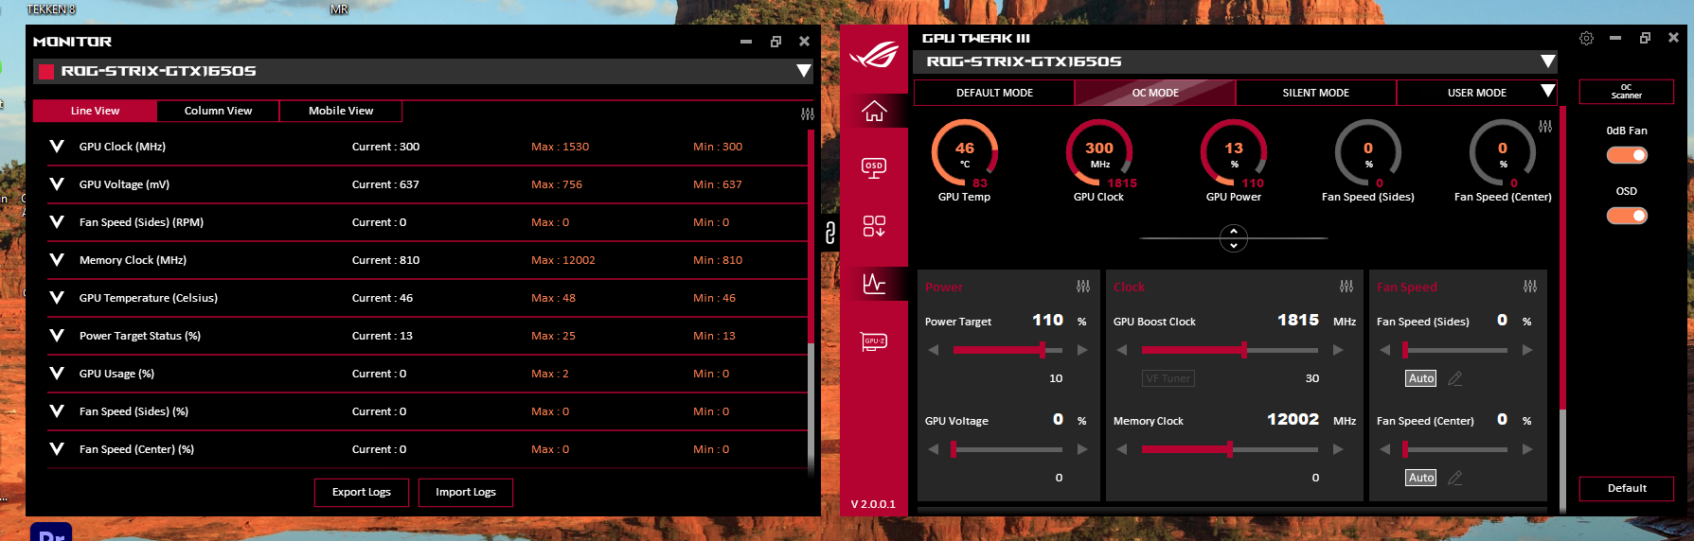Open USER MODE profile dropdown arrow
This screenshot has height=541, width=1694.
1547,92
